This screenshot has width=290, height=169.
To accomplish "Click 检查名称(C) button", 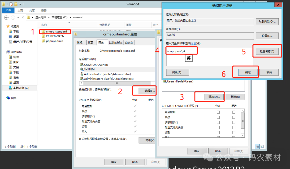I will [267, 51].
